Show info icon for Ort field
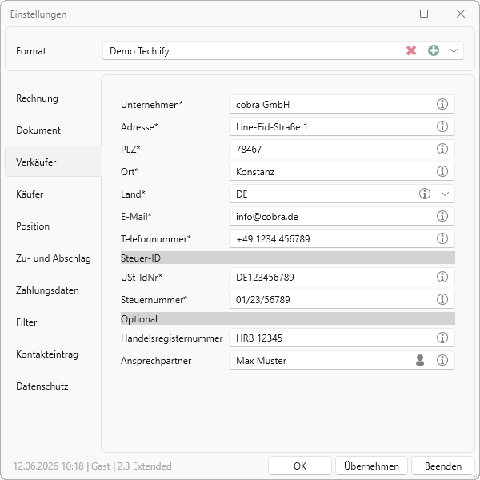Viewport: 480px width, 480px height. [442, 171]
